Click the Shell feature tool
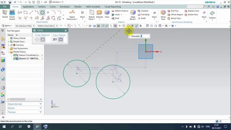This screenshot has width=231, height=130. click(115, 18)
